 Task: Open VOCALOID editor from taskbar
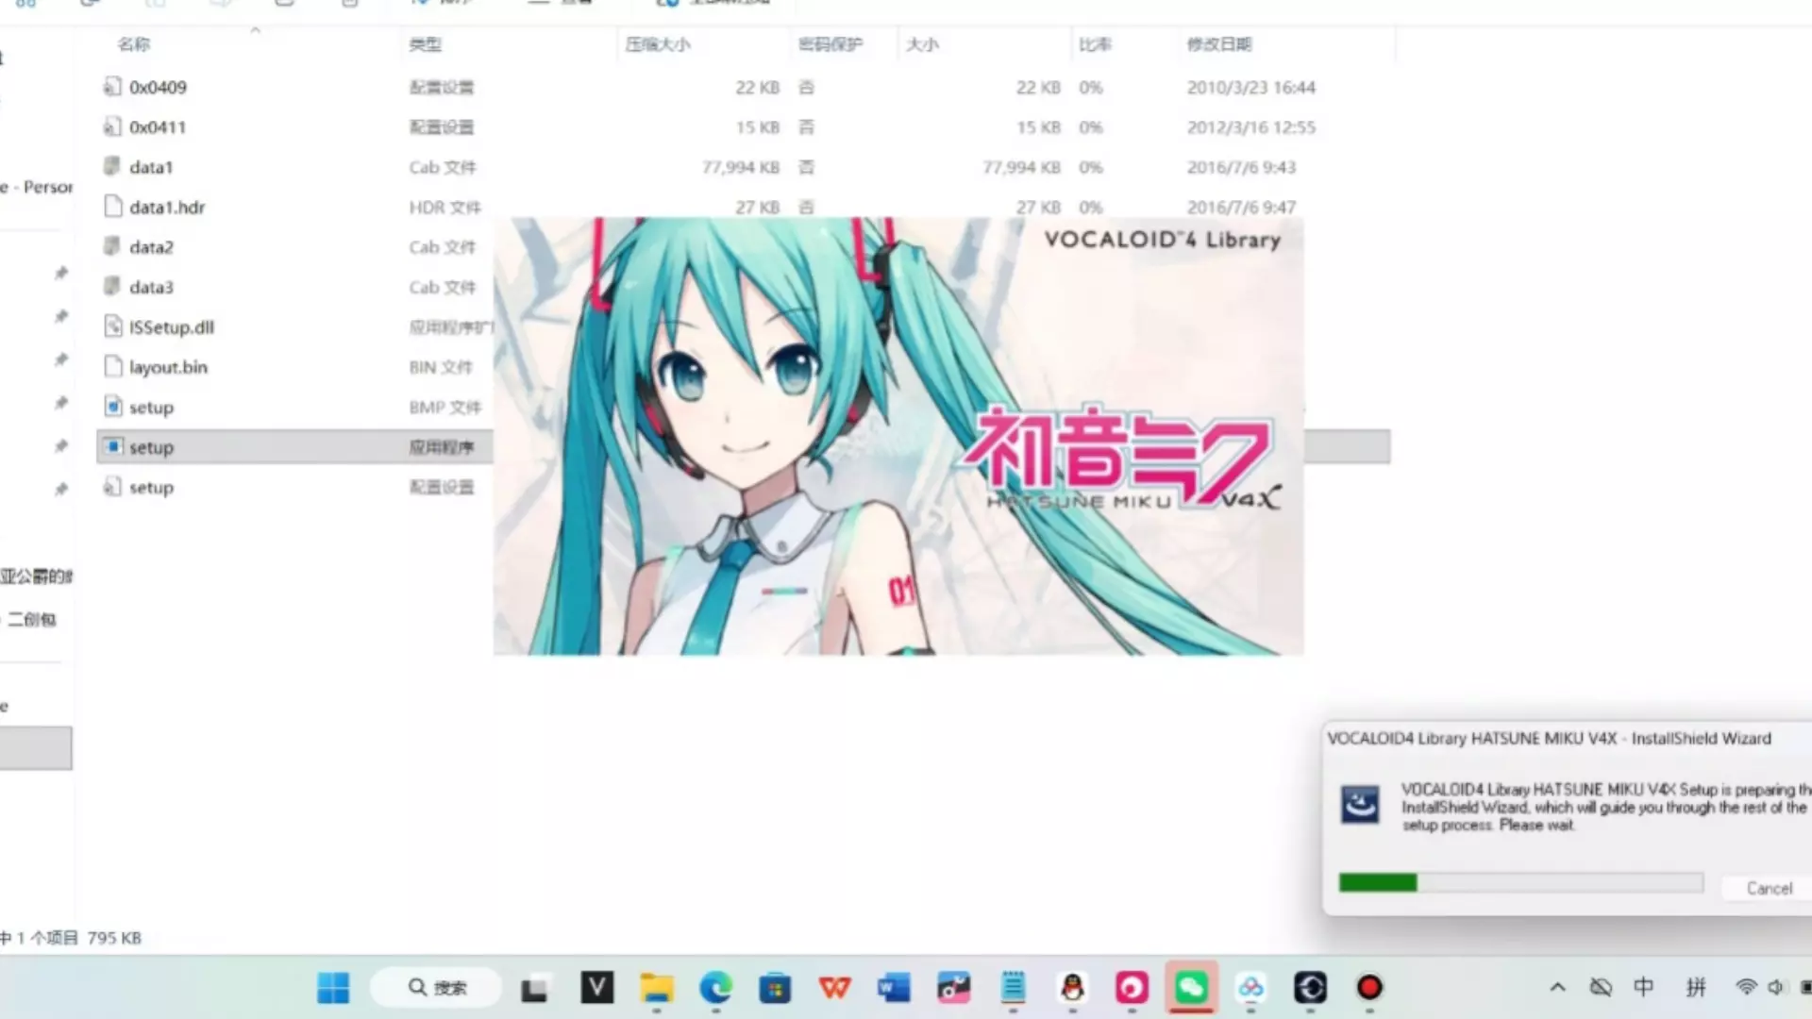[x=596, y=988]
